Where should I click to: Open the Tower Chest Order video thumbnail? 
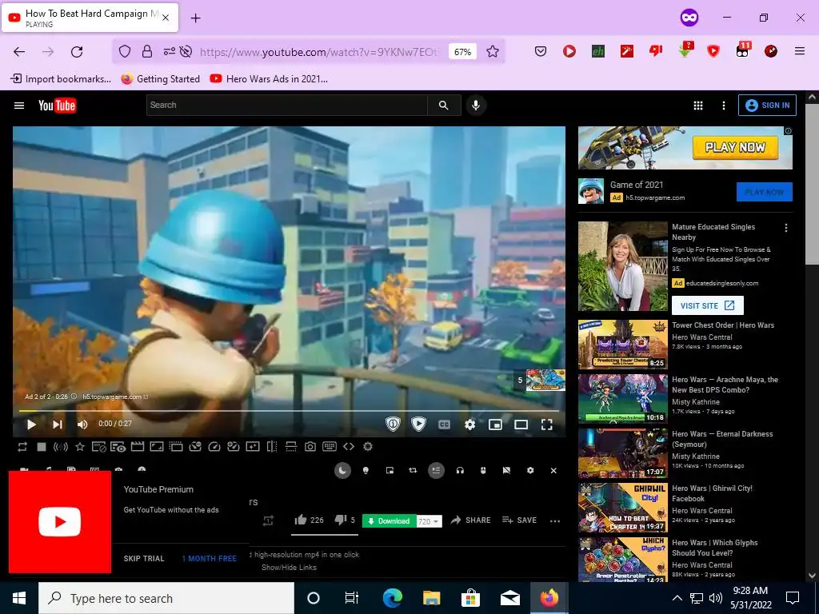622,345
